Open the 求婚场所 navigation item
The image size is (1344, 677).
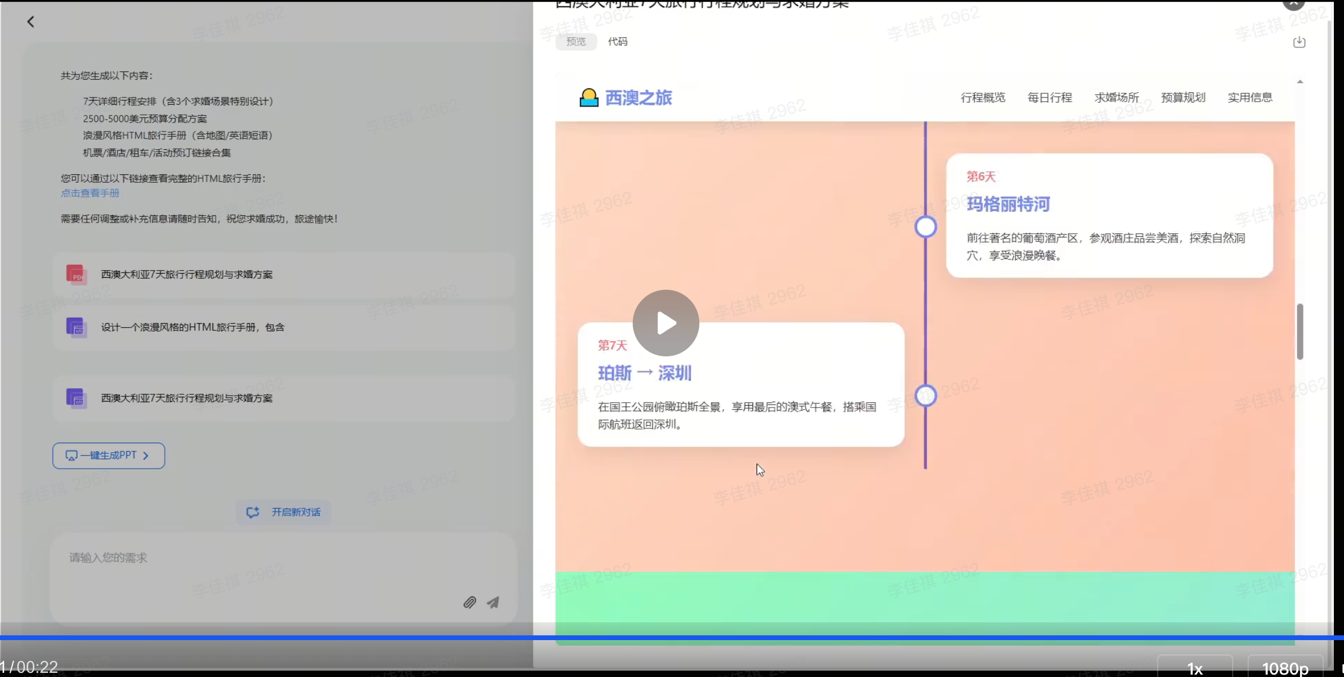pyautogui.click(x=1116, y=98)
